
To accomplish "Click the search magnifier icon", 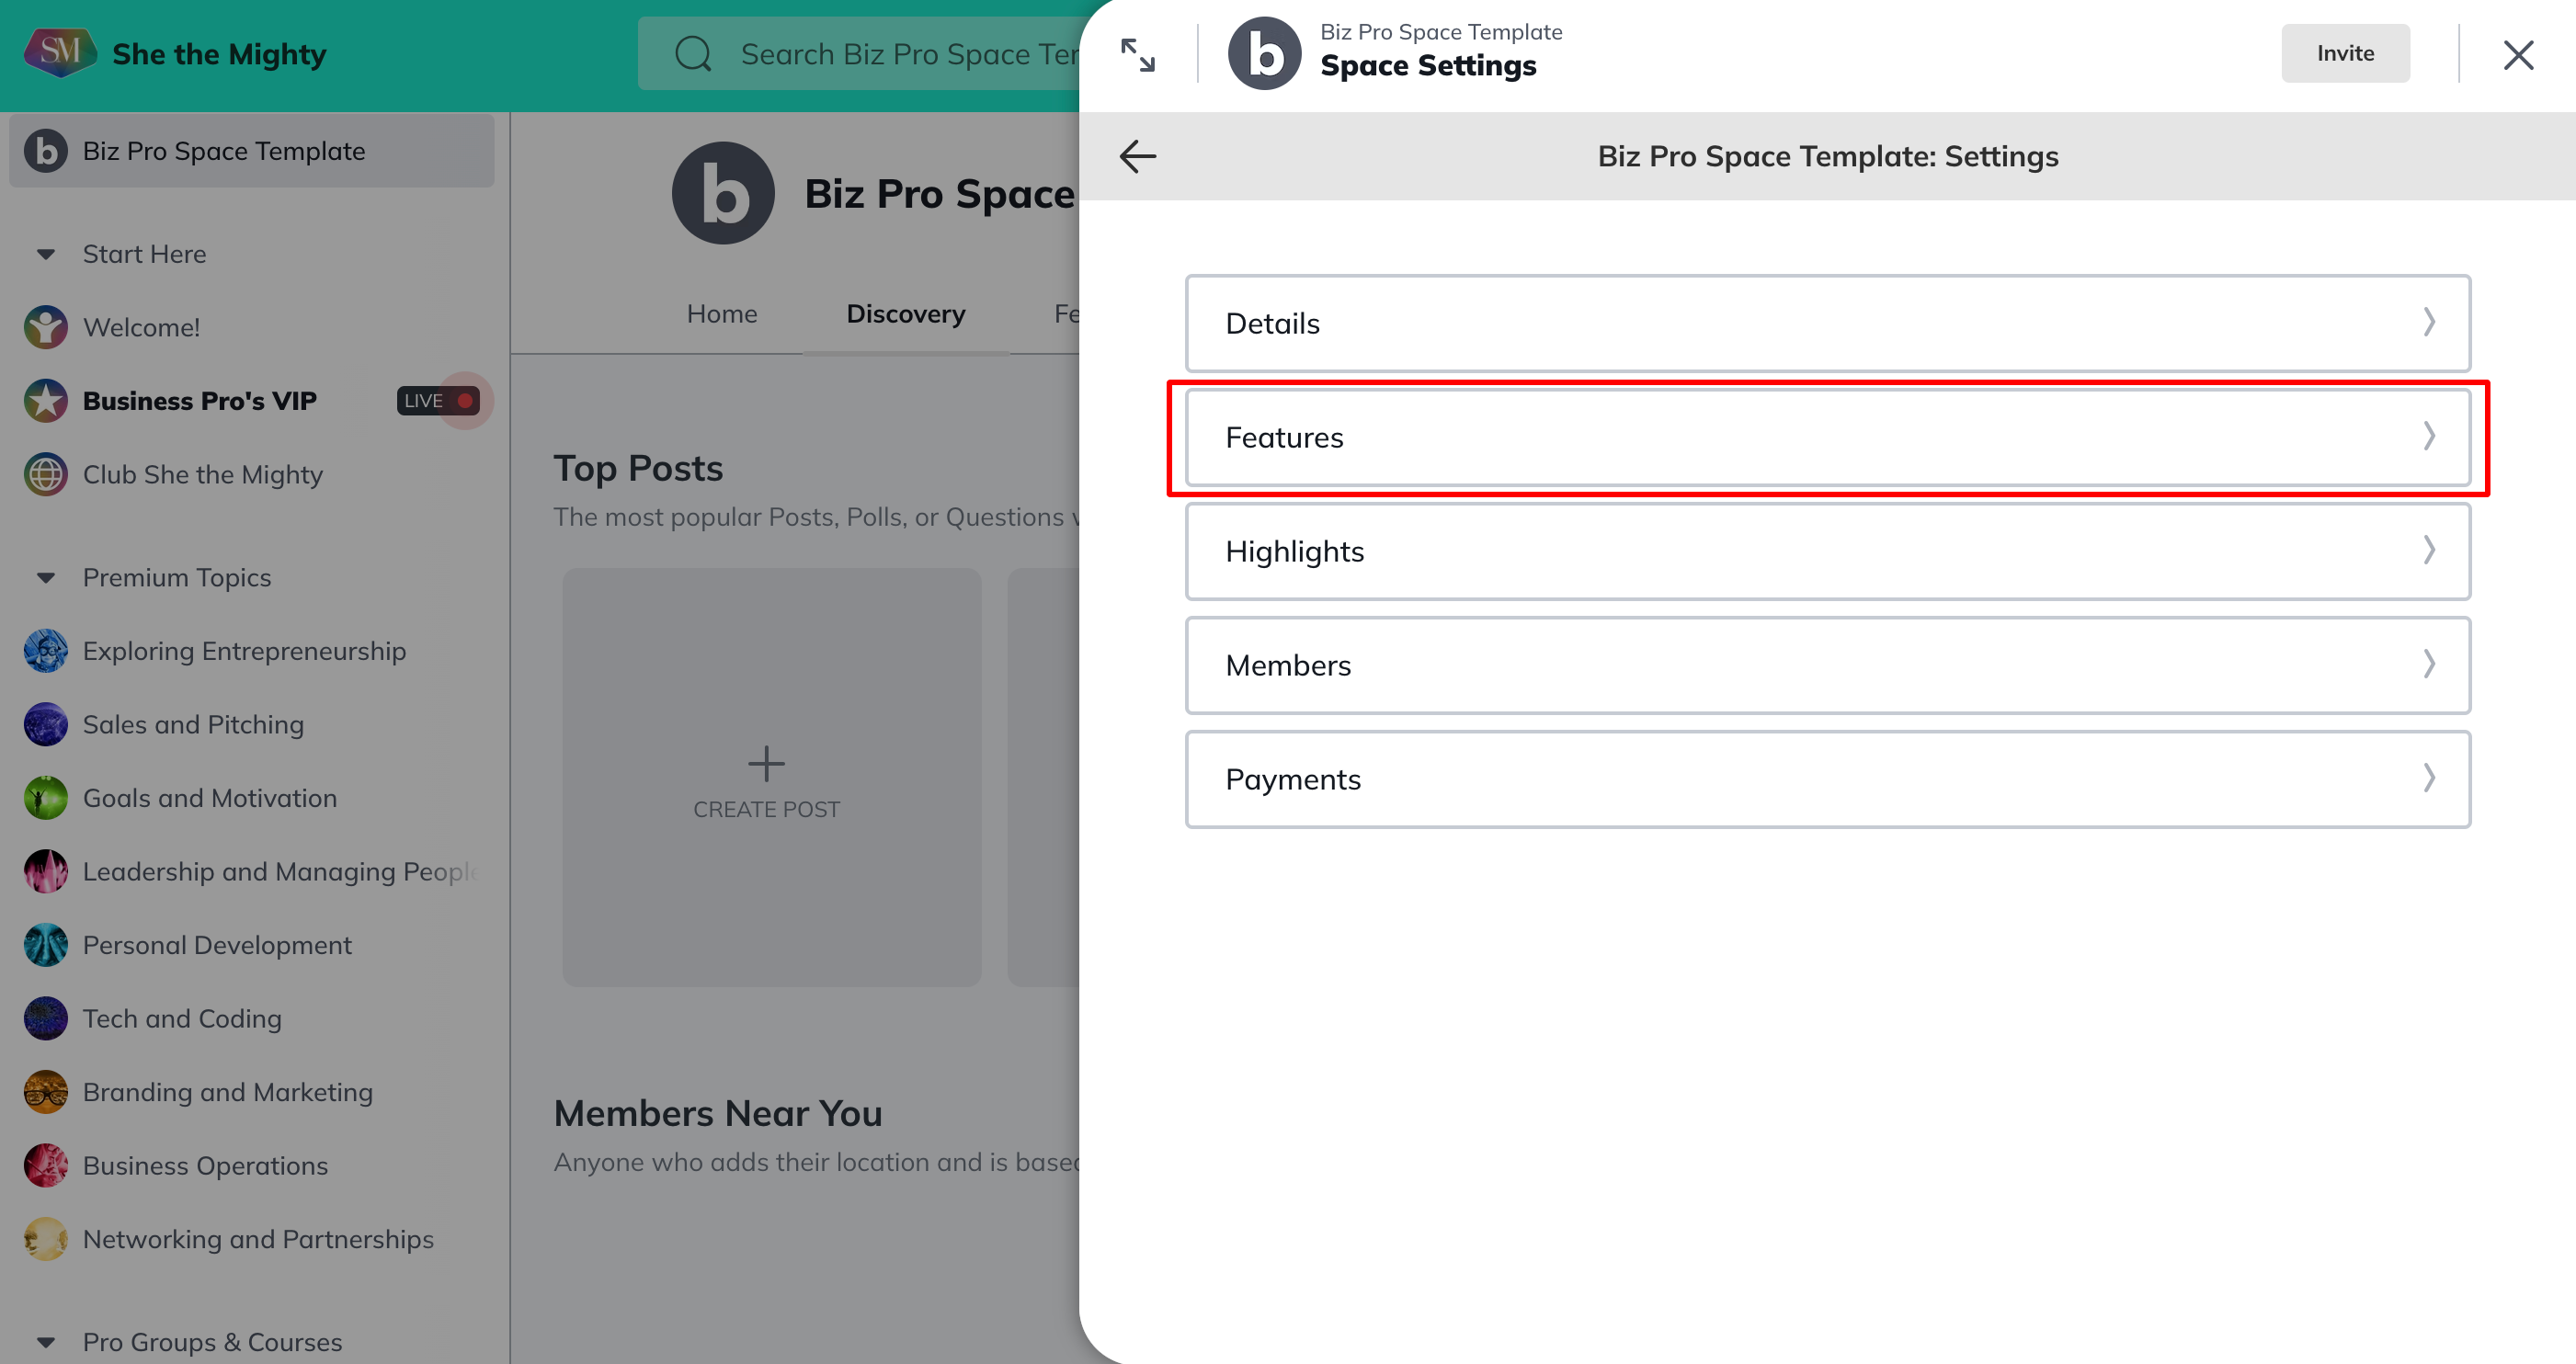I will coord(693,54).
